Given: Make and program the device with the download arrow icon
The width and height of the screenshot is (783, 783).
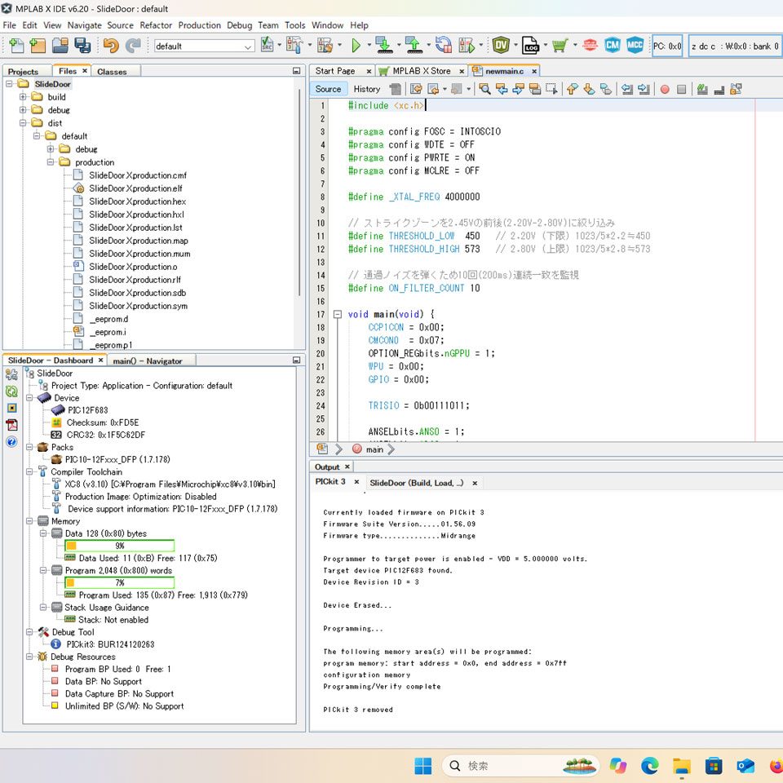Looking at the screenshot, I should click(x=384, y=46).
